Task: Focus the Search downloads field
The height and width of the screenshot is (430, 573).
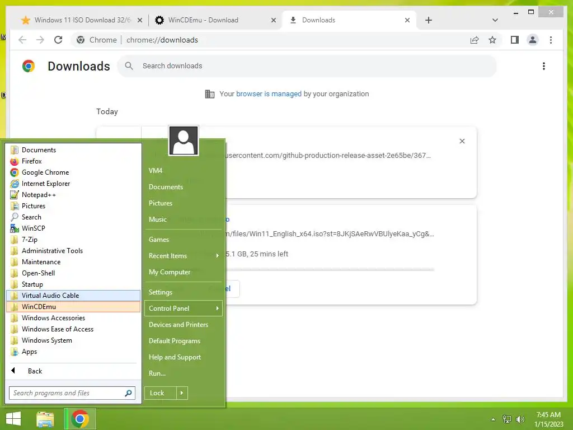Action: (307, 66)
